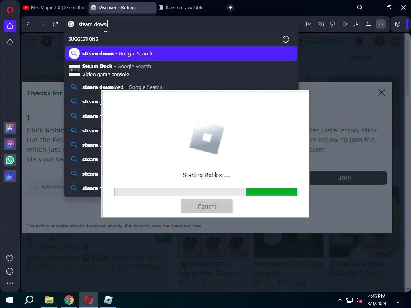Open File Explorer from taskbar

(49, 300)
